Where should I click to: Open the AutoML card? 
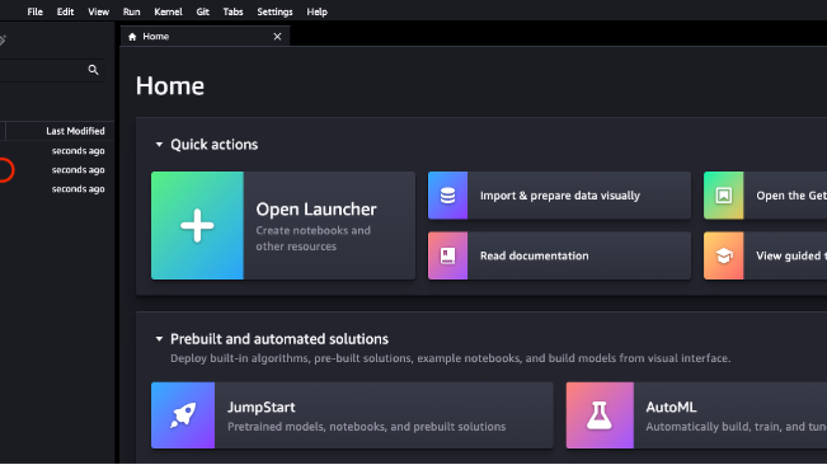[x=697, y=415]
